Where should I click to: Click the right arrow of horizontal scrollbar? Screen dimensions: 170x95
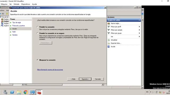103,84
